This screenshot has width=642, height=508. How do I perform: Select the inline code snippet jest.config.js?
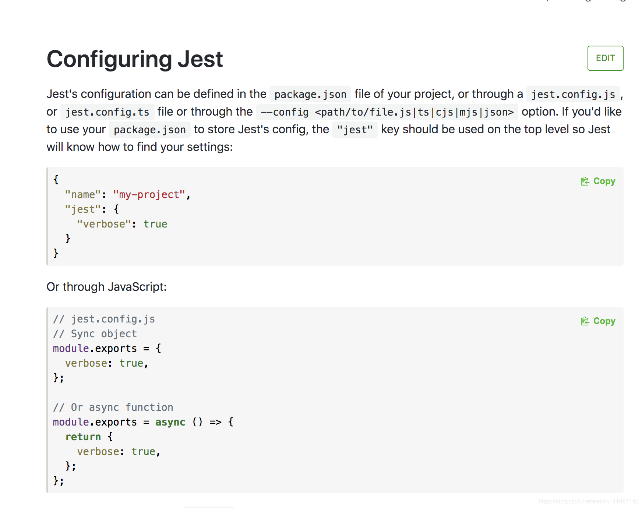[573, 94]
